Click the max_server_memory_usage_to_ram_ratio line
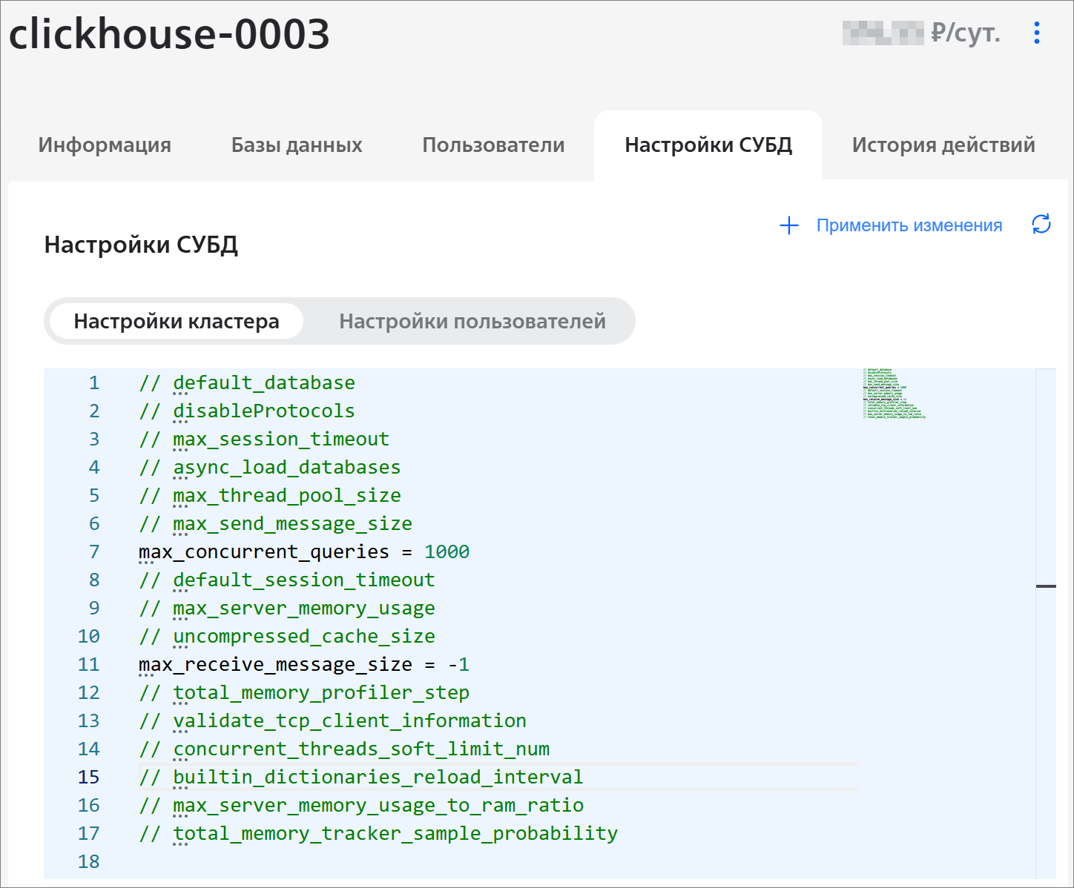 361,806
